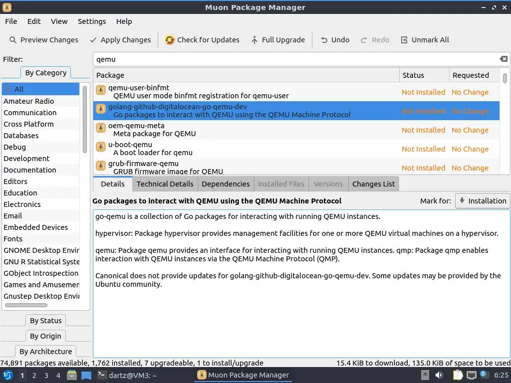511x383 pixels.
Task: Click the oem-qemu-meta package icon
Action: click(x=101, y=128)
